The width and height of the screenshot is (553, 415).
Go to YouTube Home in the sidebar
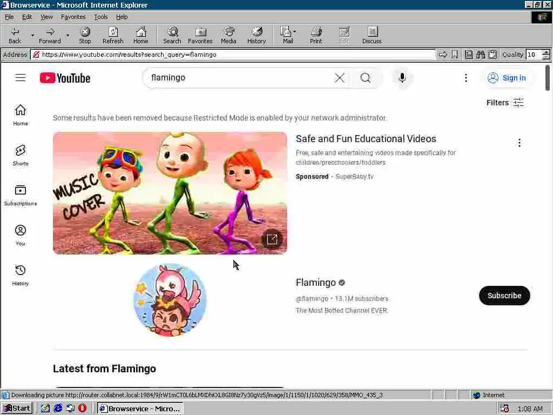click(21, 115)
